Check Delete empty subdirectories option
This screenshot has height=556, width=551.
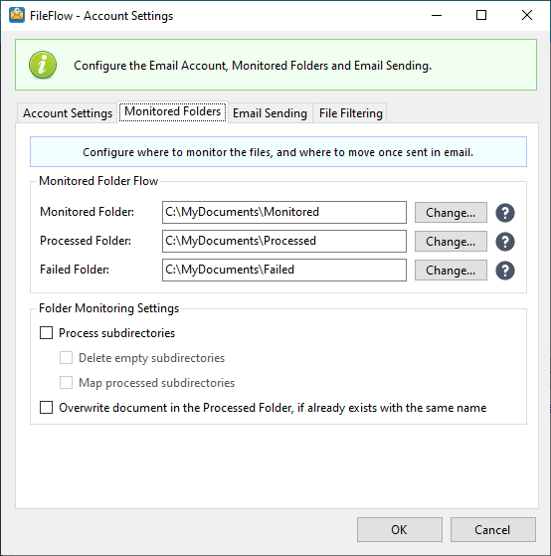66,358
